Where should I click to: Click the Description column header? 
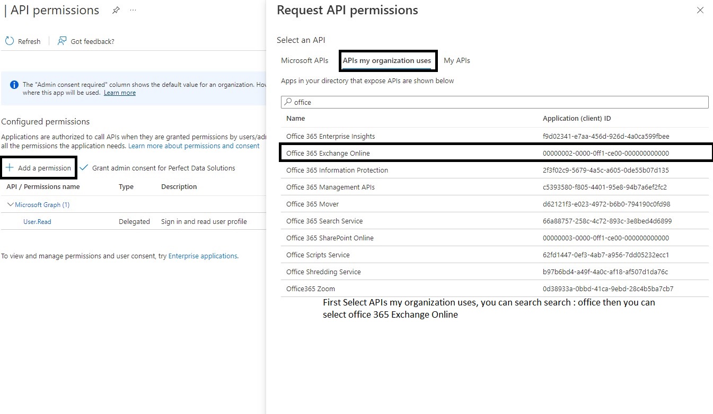(179, 186)
